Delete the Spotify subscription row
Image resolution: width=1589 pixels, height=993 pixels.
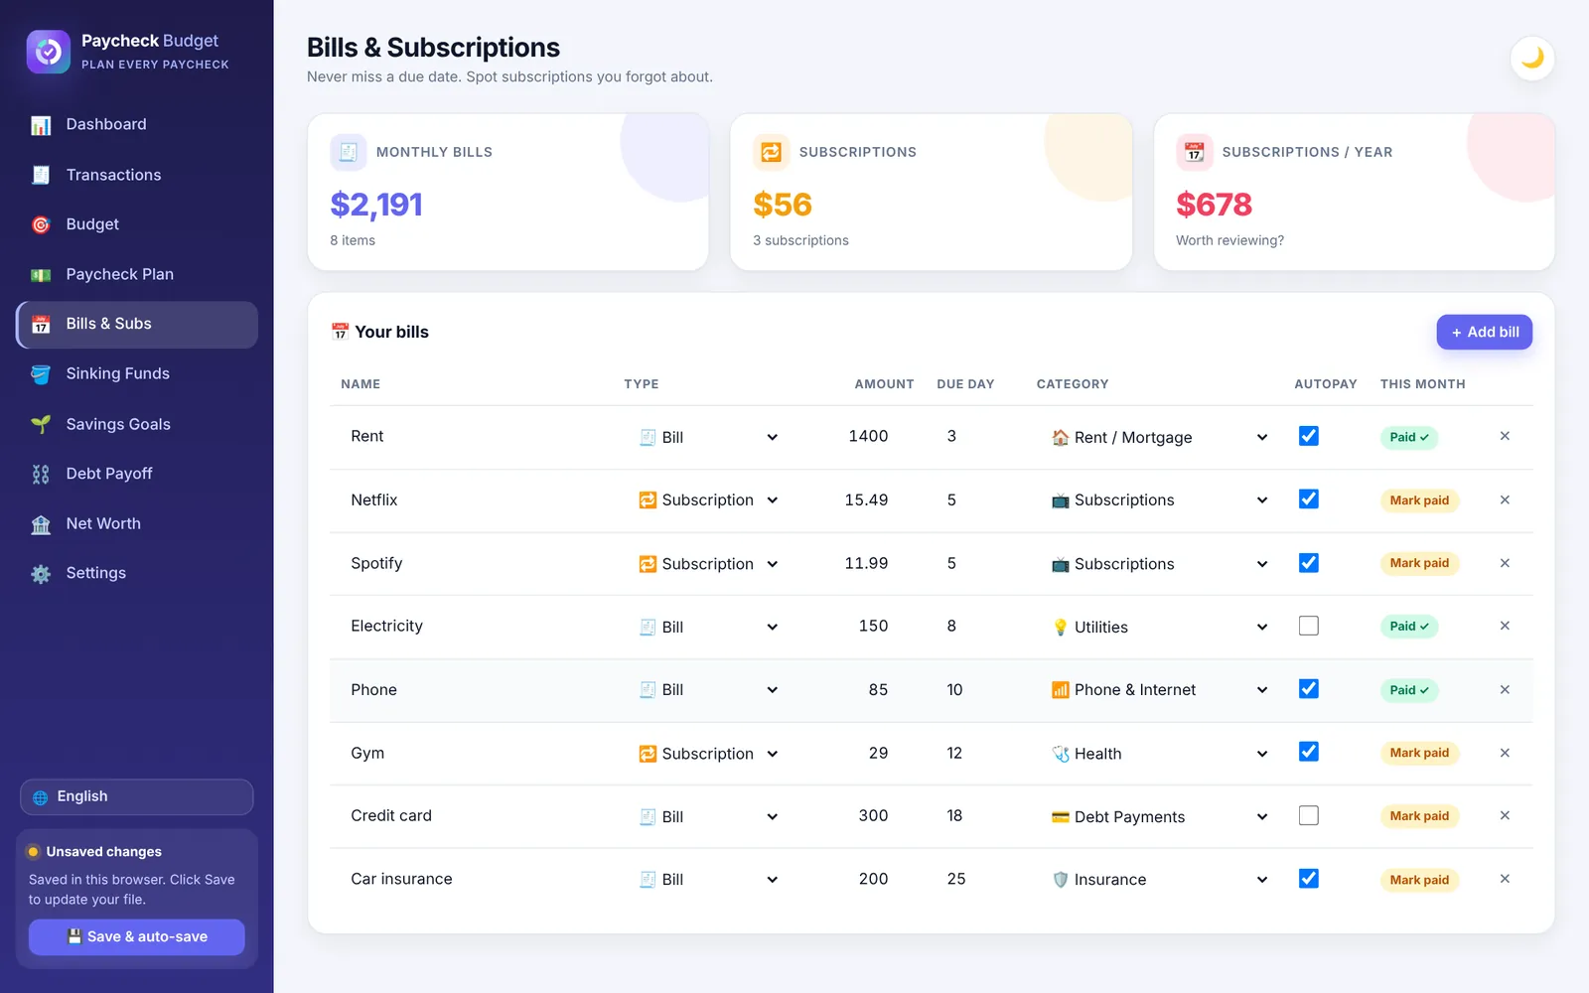[x=1505, y=563]
